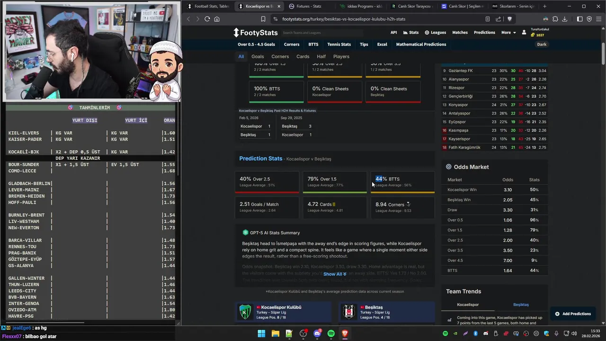The height and width of the screenshot is (341, 606).
Task: Open Kocaelispor Kulübü team card
Action: pyautogui.click(x=284, y=312)
